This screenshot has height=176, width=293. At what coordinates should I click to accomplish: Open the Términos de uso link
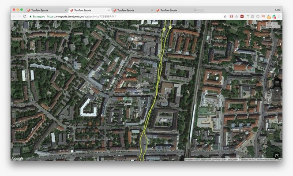(247, 160)
